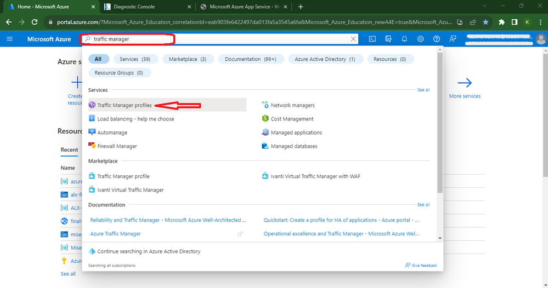
Task: Open the Chrome profile K avatar
Action: [527, 22]
